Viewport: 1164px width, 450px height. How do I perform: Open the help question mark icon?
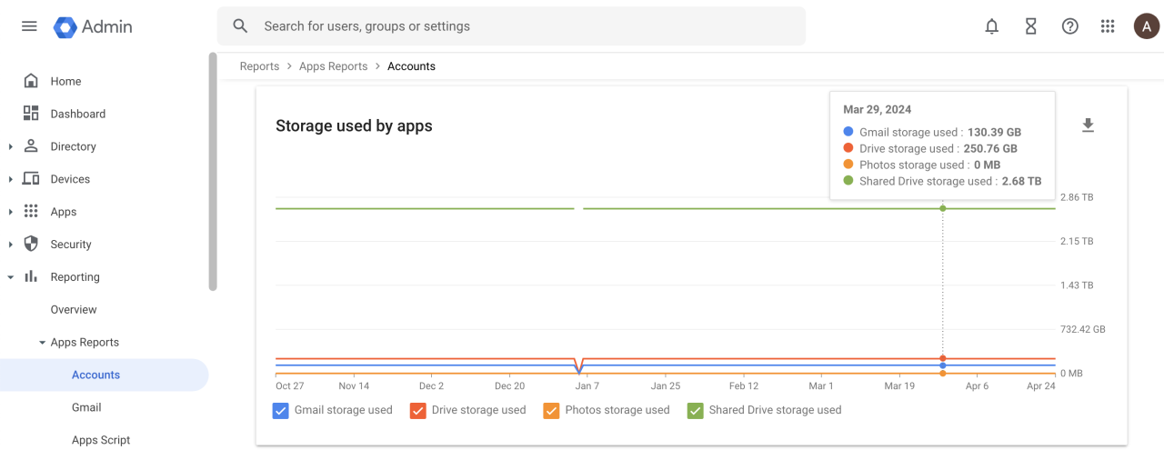click(x=1069, y=26)
